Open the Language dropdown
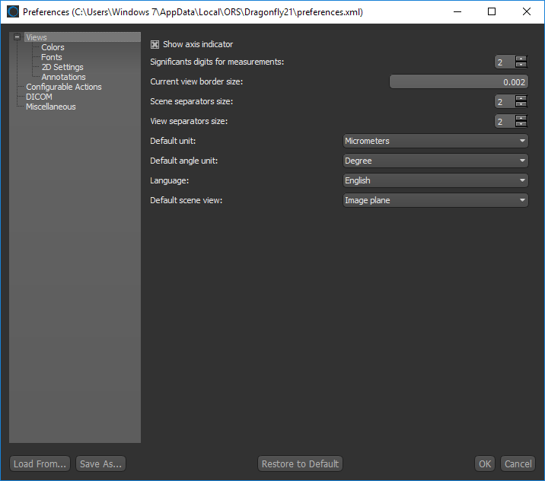The width and height of the screenshot is (545, 481). click(x=435, y=180)
